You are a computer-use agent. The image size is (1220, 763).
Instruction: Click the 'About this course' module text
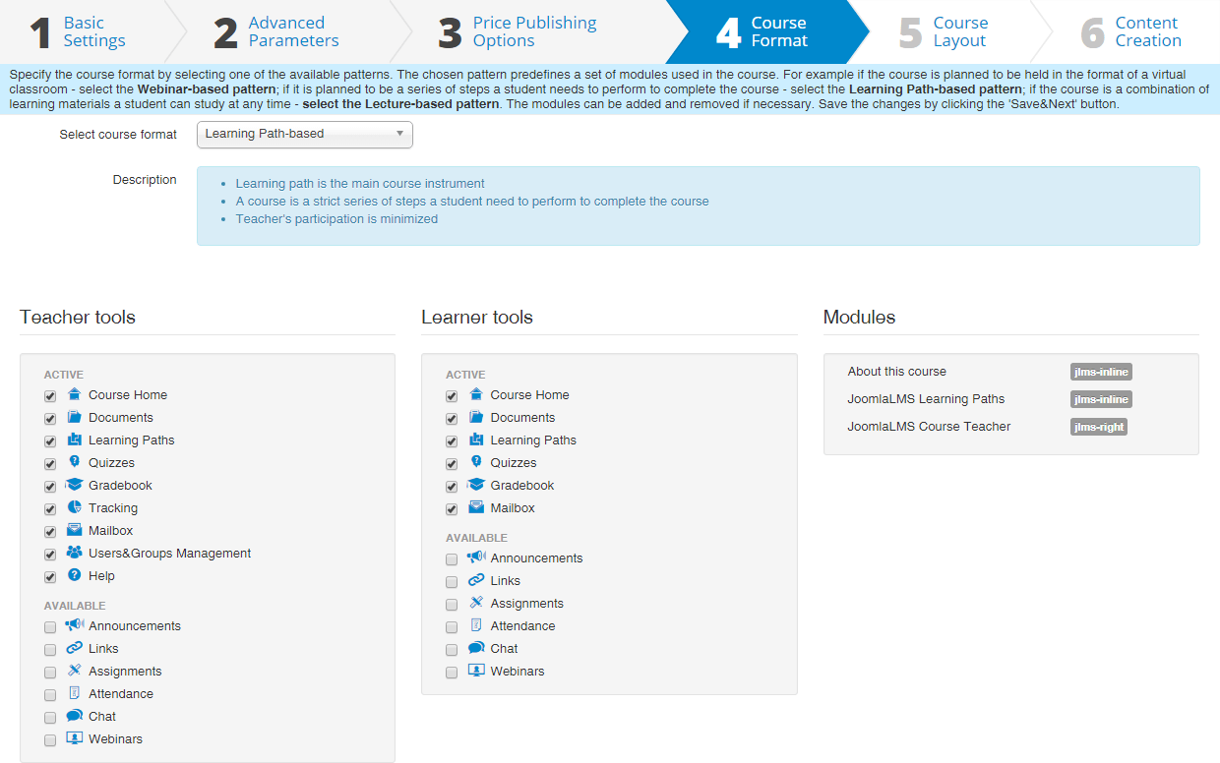[x=896, y=372]
